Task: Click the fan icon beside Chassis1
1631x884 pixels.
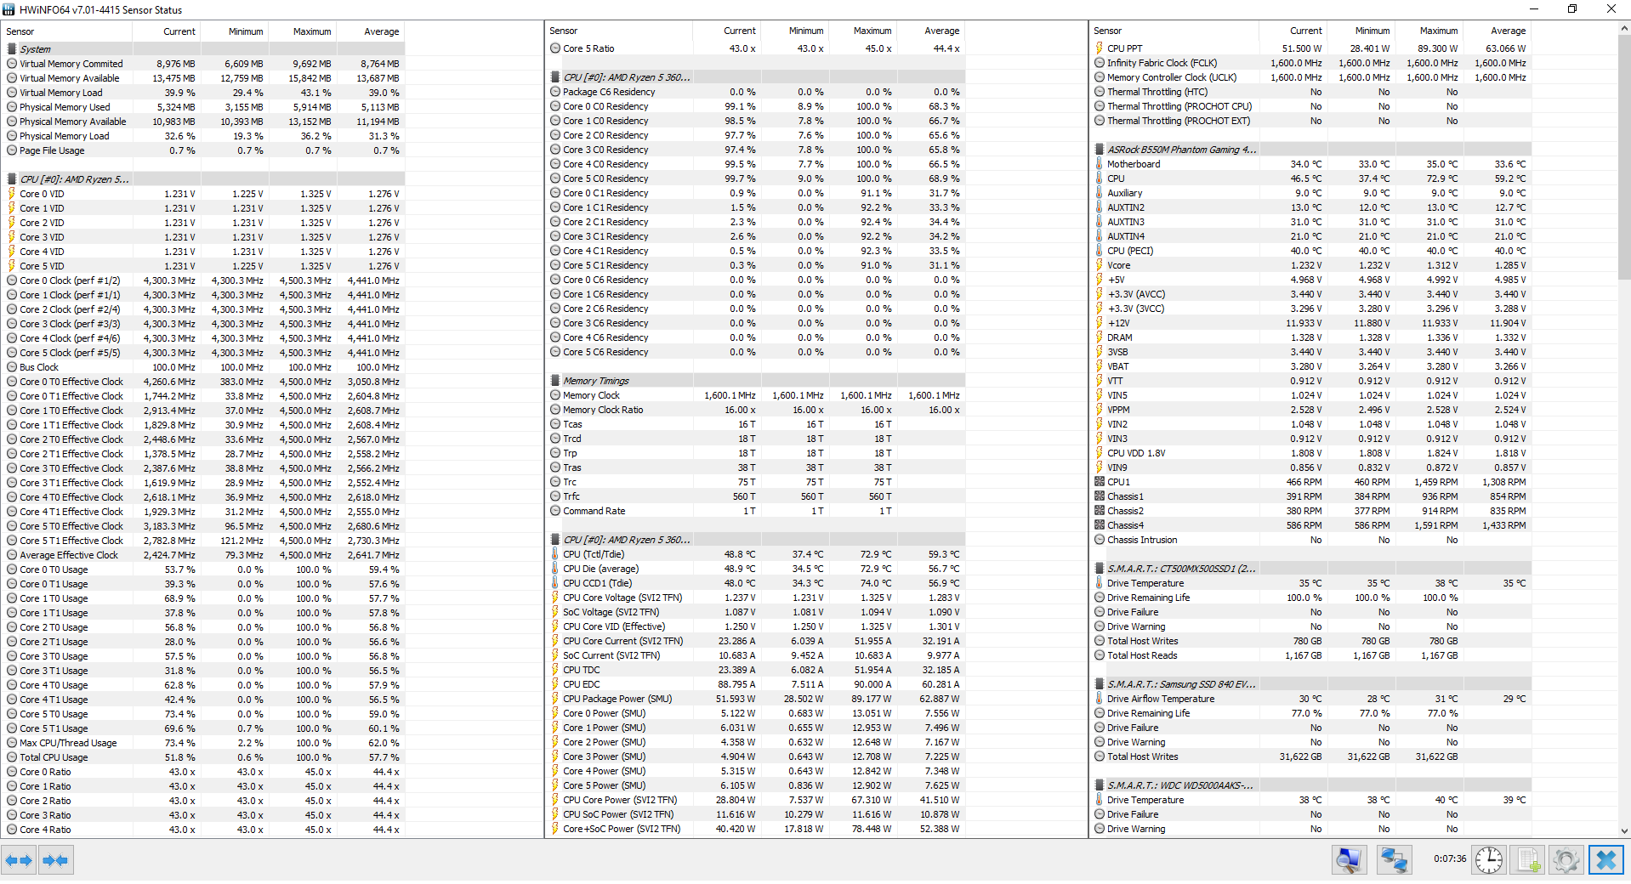Action: 1100,496
